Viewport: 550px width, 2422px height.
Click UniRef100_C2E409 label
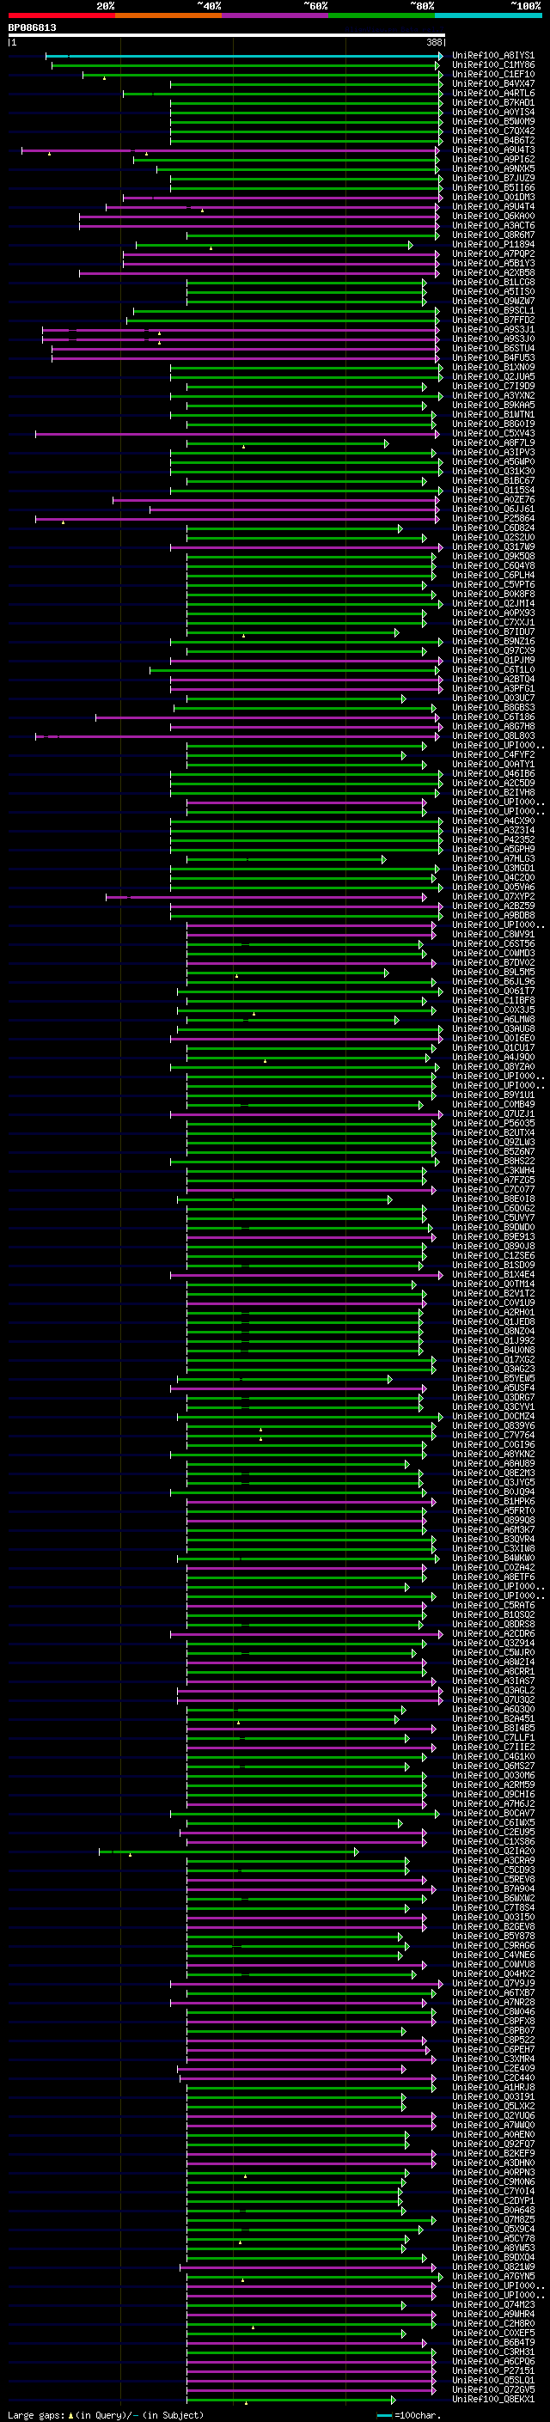tap(492, 2069)
